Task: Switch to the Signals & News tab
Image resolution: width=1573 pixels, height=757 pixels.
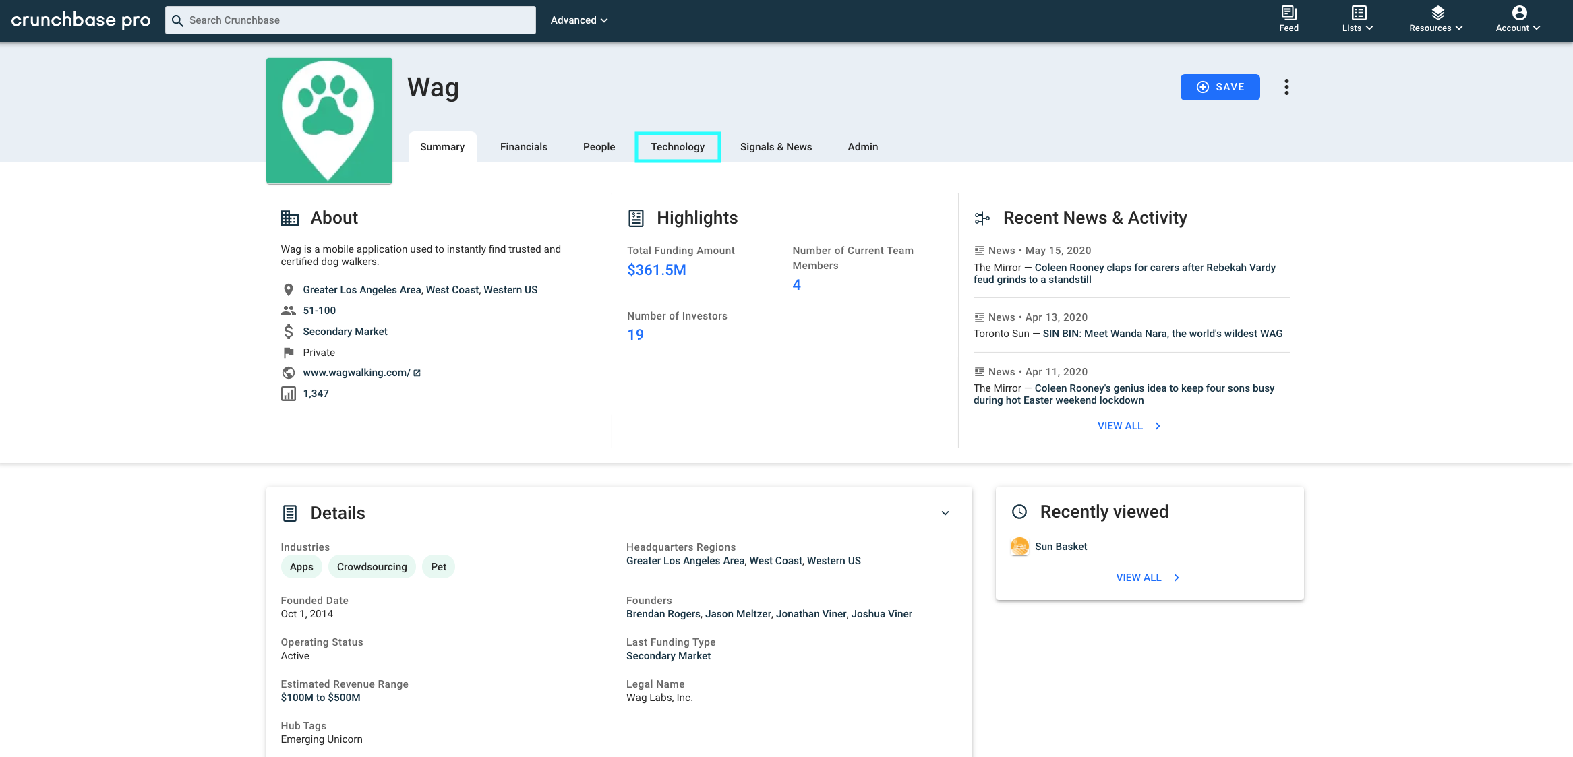Action: pyautogui.click(x=776, y=147)
